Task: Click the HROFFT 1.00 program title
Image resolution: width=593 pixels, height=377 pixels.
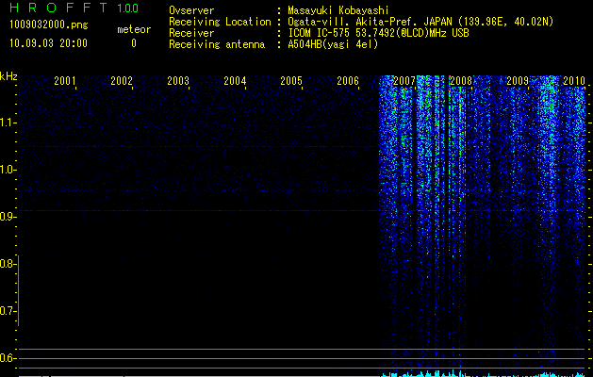Action: click(x=74, y=8)
